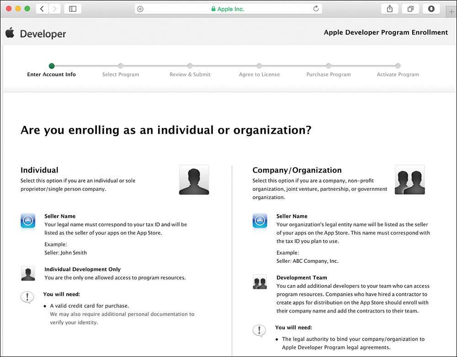Select the Company/Organization two-person image

pyautogui.click(x=410, y=180)
